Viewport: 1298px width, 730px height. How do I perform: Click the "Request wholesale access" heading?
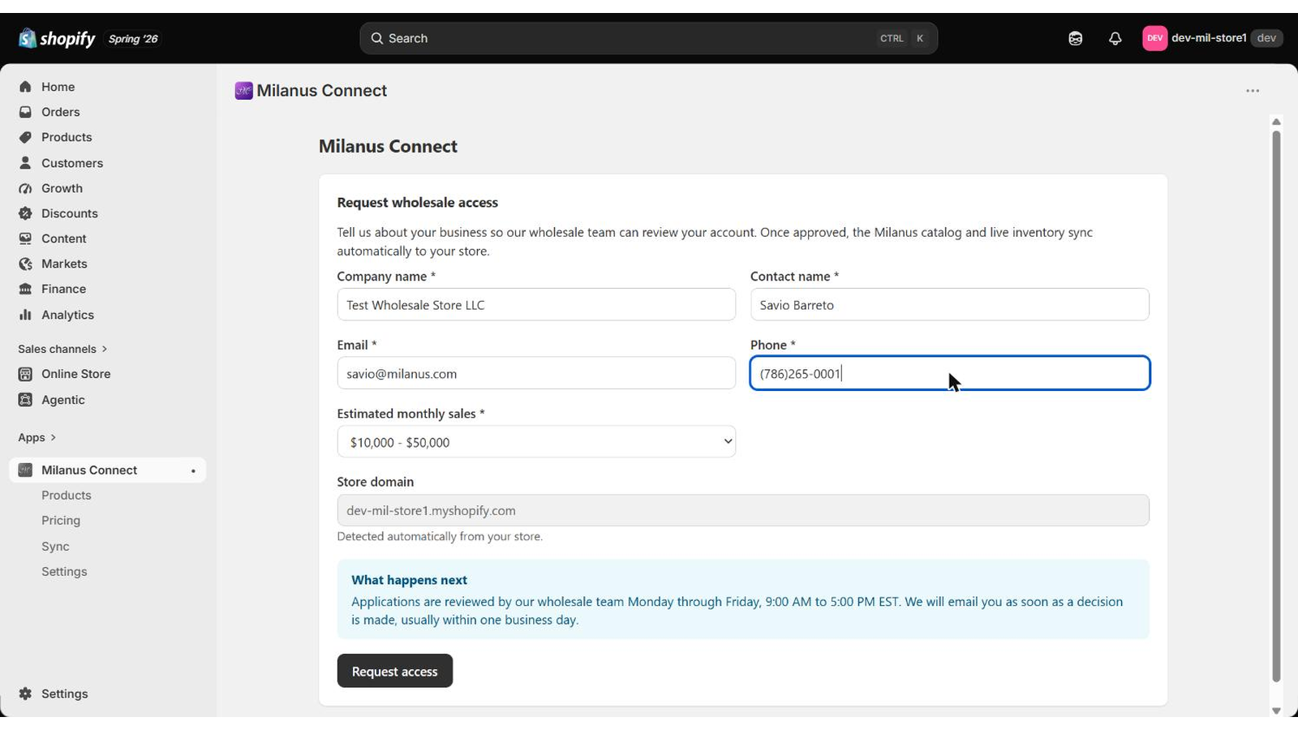tap(418, 203)
